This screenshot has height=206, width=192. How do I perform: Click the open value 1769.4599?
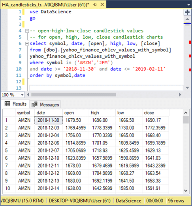tap(75, 128)
